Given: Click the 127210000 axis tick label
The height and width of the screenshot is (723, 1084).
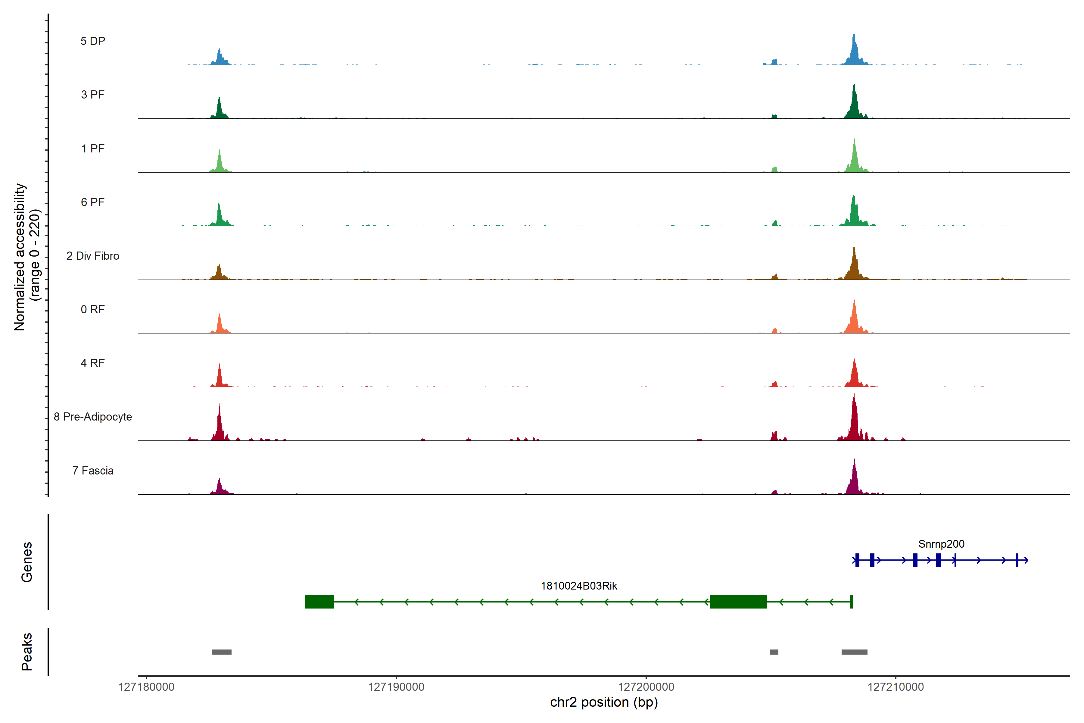Looking at the screenshot, I should tap(896, 687).
